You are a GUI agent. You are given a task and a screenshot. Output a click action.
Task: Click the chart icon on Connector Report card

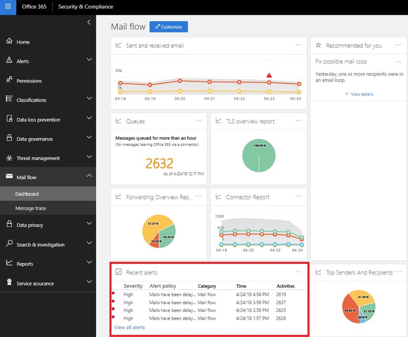pyautogui.click(x=218, y=197)
